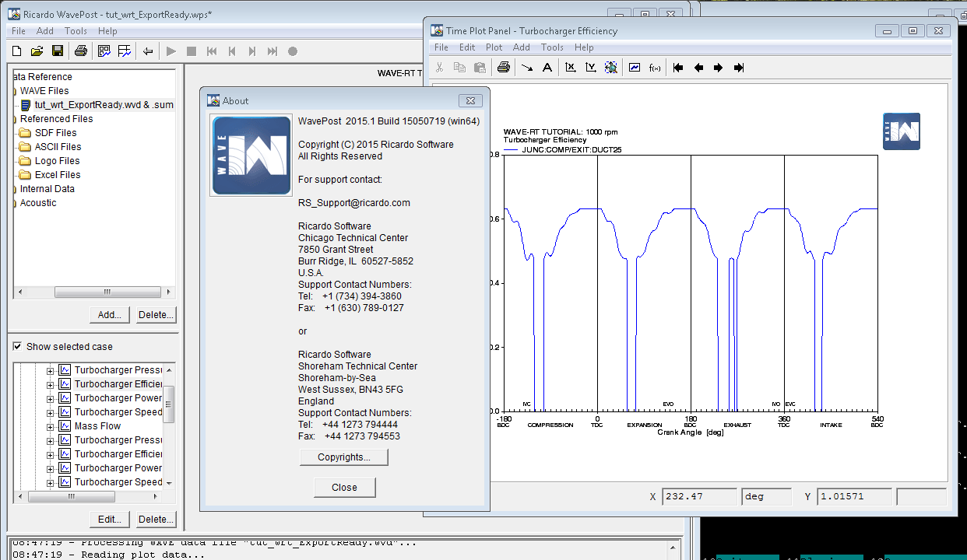Image resolution: width=967 pixels, height=560 pixels.
Task: Click the Save floppy disk icon
Action: [x=57, y=51]
